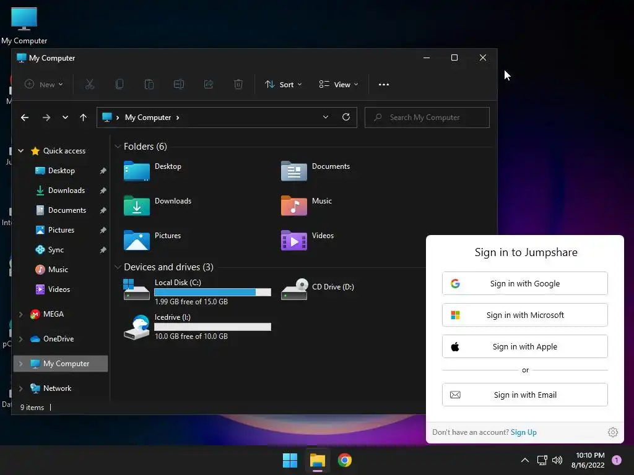
Task: Select My Computer in navigation pane
Action: click(61, 364)
